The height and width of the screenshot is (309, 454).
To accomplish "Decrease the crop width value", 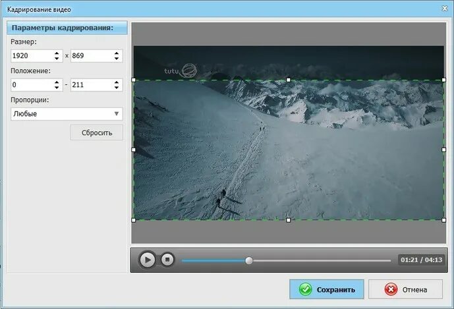I will [57, 59].
